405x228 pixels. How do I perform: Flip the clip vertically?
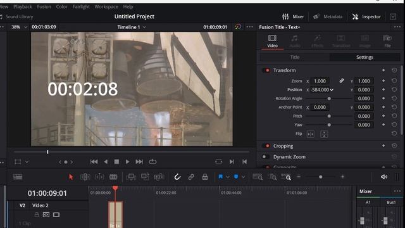tap(324, 134)
